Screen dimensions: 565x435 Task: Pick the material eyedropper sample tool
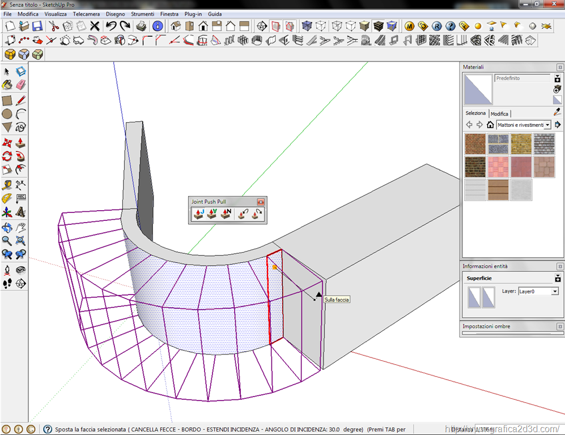point(556,113)
